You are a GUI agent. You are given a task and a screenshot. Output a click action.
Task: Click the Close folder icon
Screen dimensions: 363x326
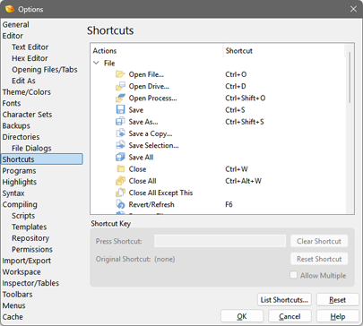[120, 169]
